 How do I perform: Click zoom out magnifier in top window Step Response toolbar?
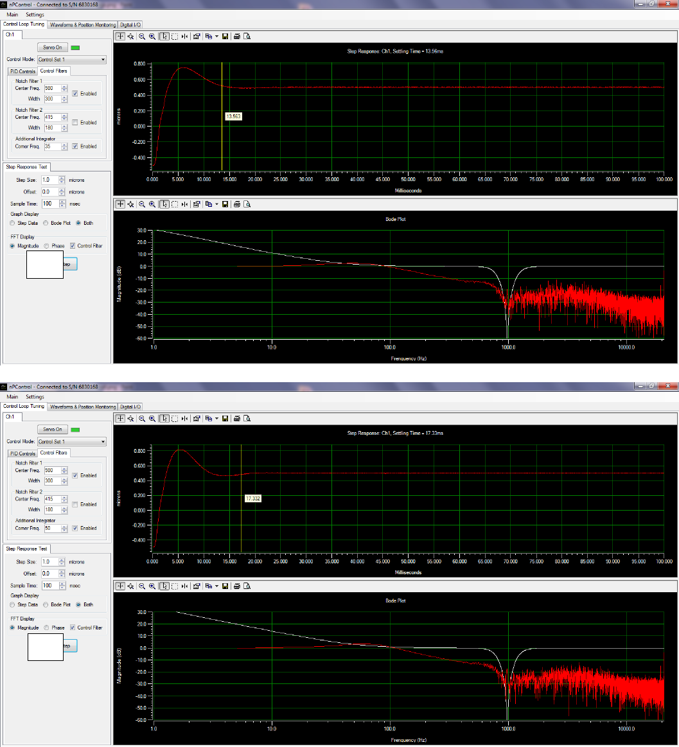[142, 36]
